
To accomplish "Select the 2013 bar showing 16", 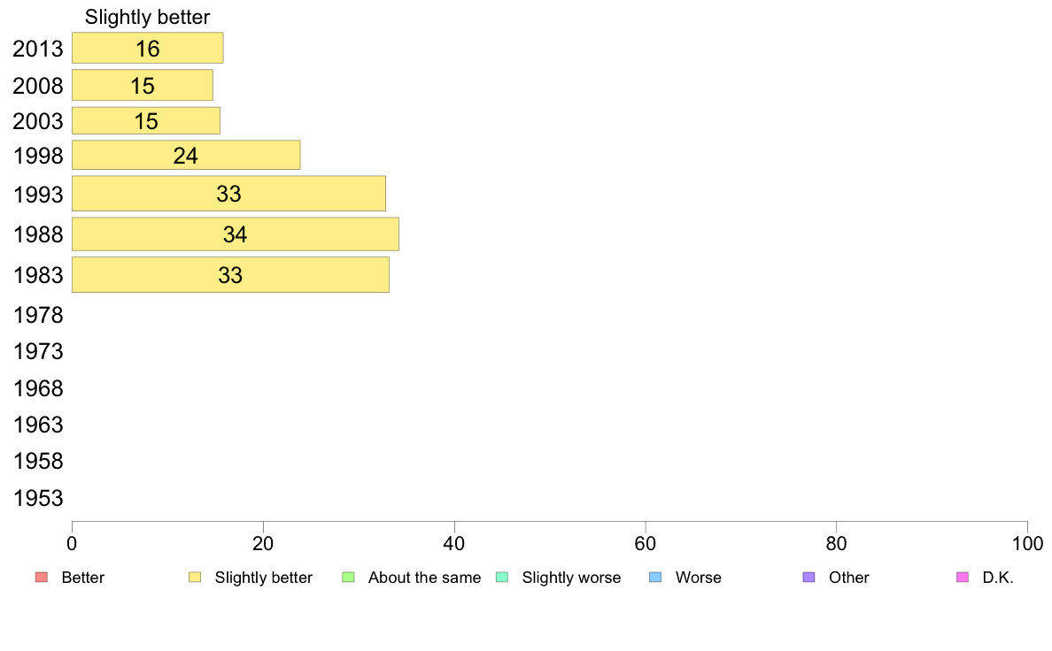I will (x=148, y=49).
